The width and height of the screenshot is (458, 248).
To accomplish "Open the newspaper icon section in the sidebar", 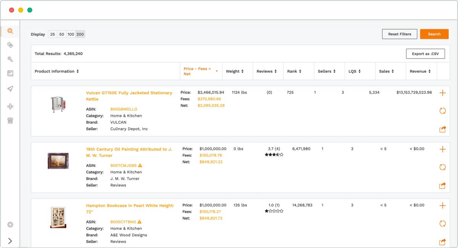I will pos(10,73).
